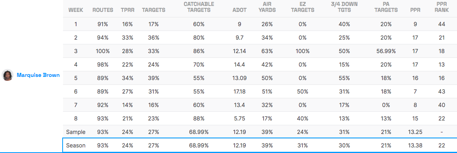Sort by the ROUTES column header
The width and height of the screenshot is (457, 153).
click(103, 10)
